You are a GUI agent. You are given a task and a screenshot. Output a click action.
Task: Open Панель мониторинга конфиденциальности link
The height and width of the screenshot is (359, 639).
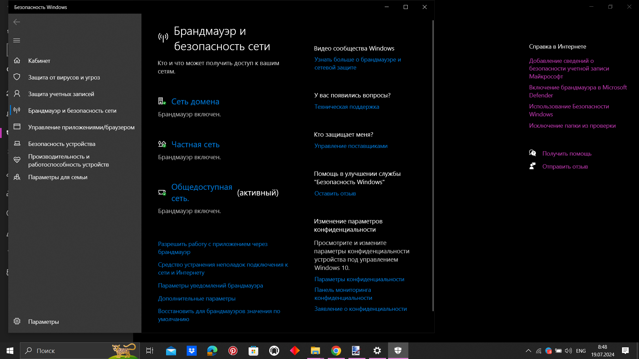343,294
